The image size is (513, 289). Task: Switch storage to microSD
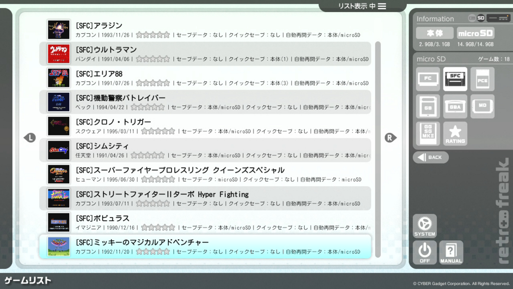point(475,33)
